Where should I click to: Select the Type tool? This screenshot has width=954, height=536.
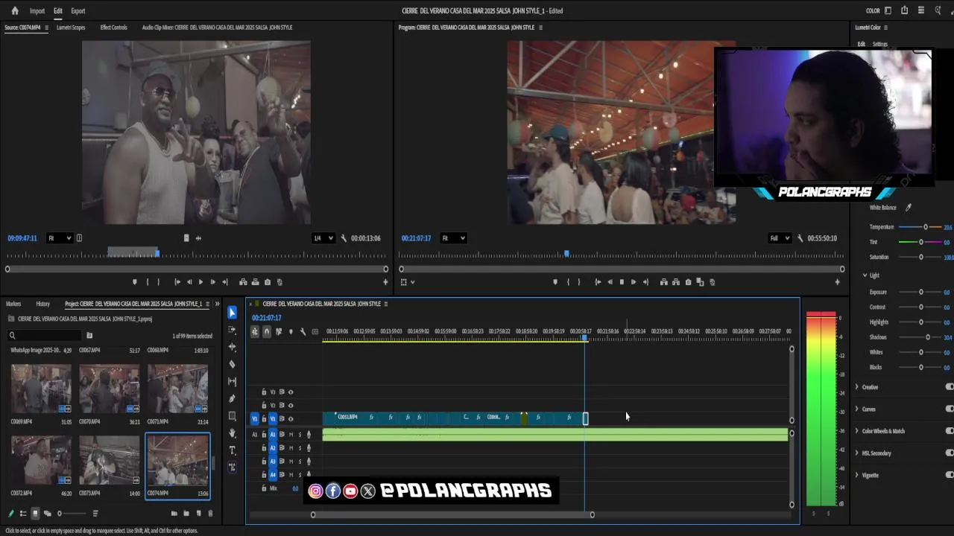232,450
